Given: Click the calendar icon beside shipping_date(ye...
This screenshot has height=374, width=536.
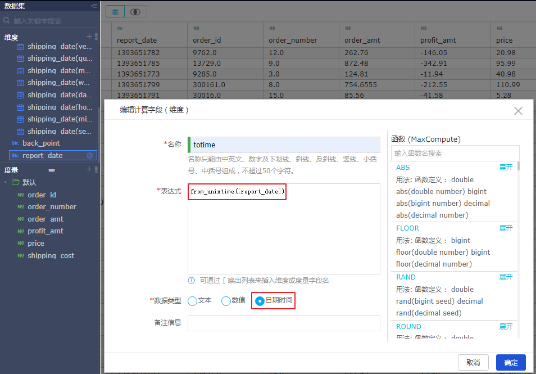Looking at the screenshot, I should 21,47.
